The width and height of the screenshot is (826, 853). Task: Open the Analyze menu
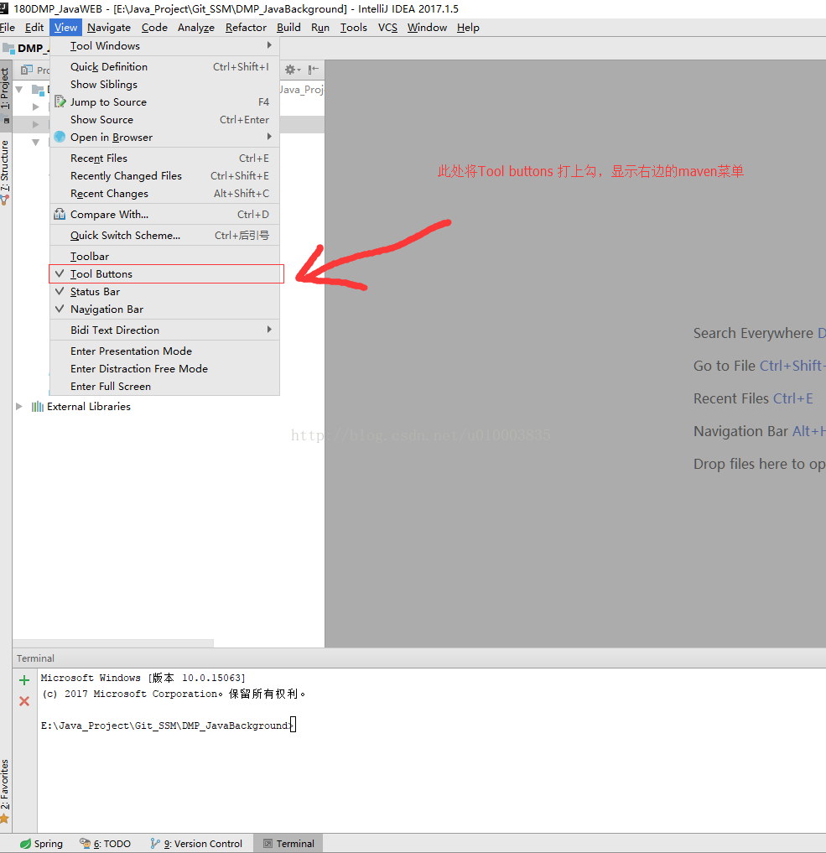click(x=195, y=27)
